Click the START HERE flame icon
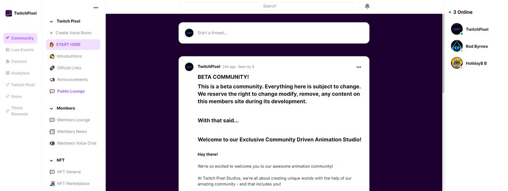508x191 pixels. [52, 44]
